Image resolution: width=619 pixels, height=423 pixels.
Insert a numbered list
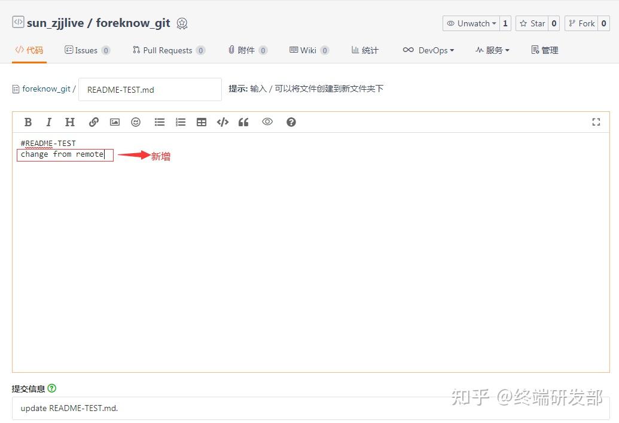[x=180, y=122]
